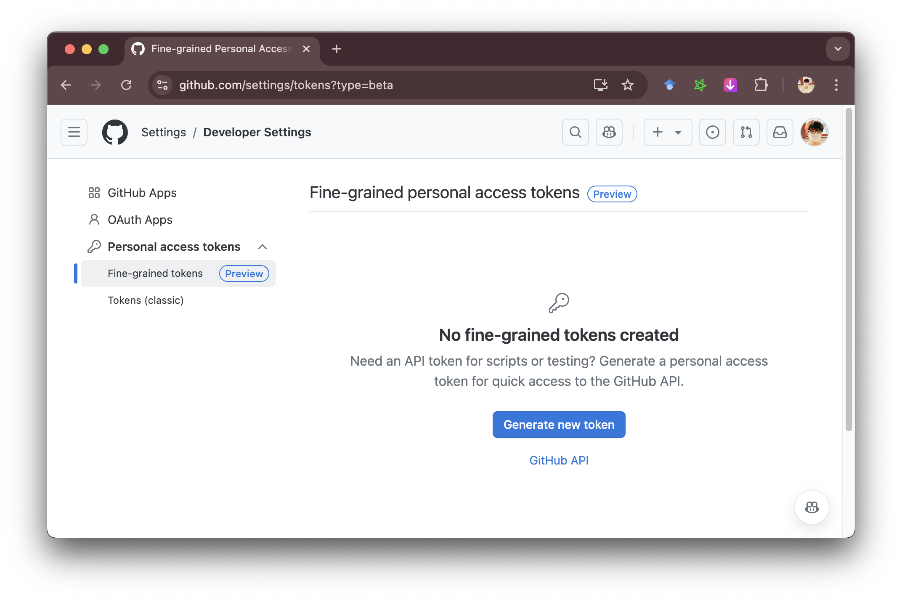Viewport: 902px width, 600px height.
Task: Open the GitHub search icon button
Action: (575, 132)
